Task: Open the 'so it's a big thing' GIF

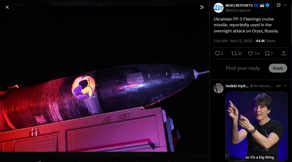Action: tap(257, 127)
